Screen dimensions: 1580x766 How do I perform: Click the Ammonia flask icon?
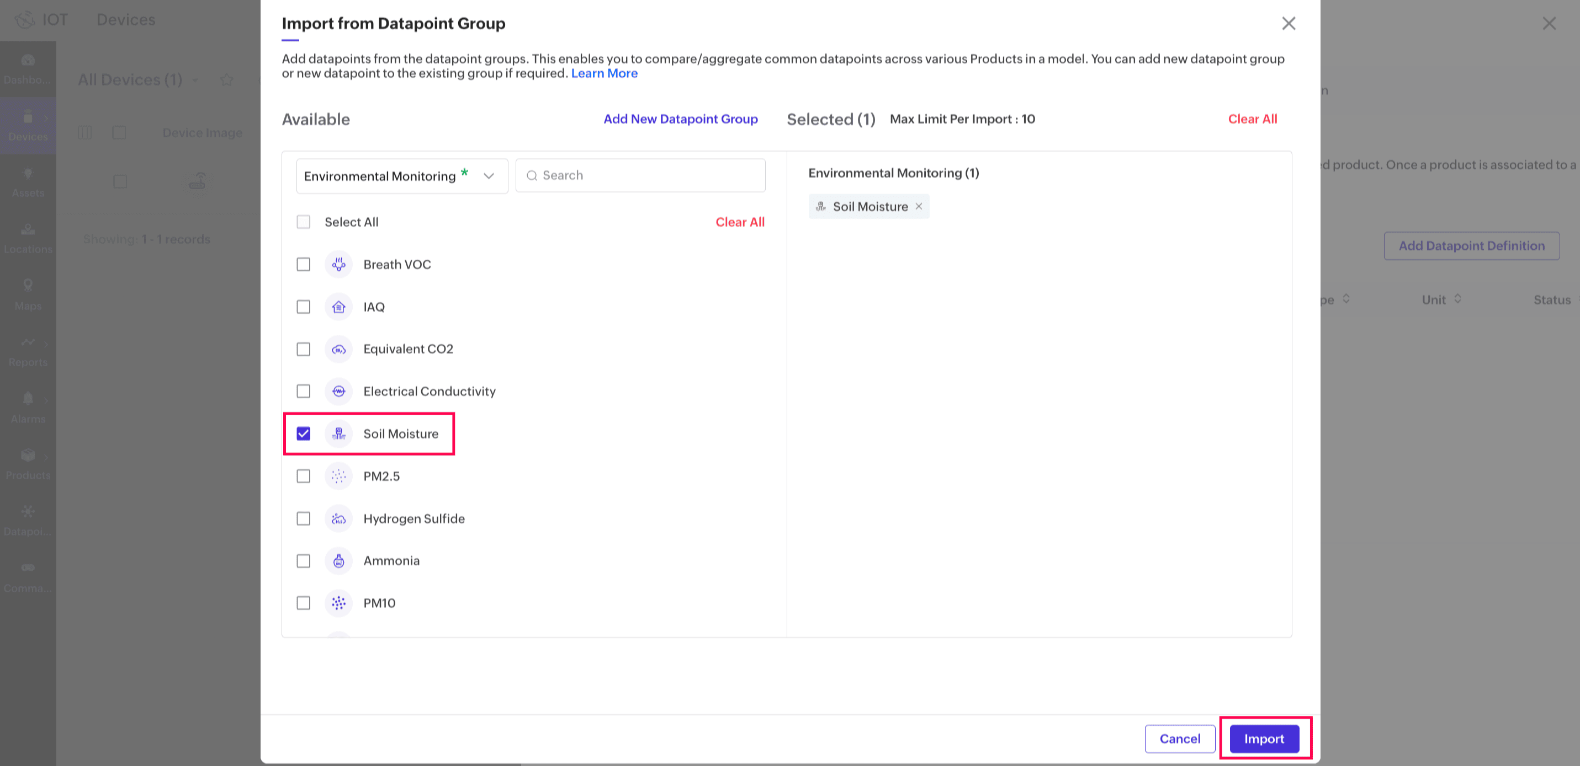pyautogui.click(x=338, y=561)
